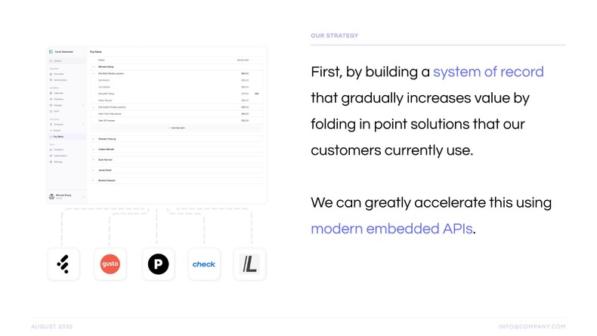Expand the Classes sidebar item chevron

click(x=84, y=105)
